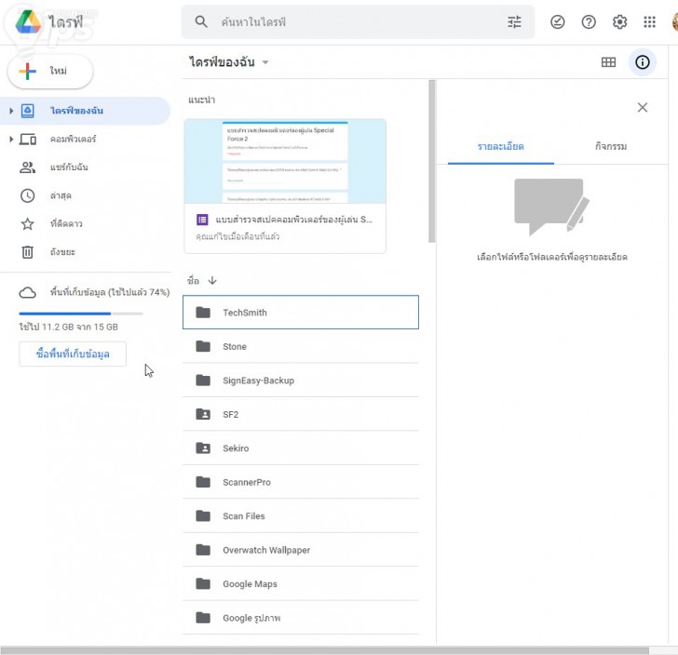
Task: Select the SignEasy-Backup folder
Action: (301, 381)
